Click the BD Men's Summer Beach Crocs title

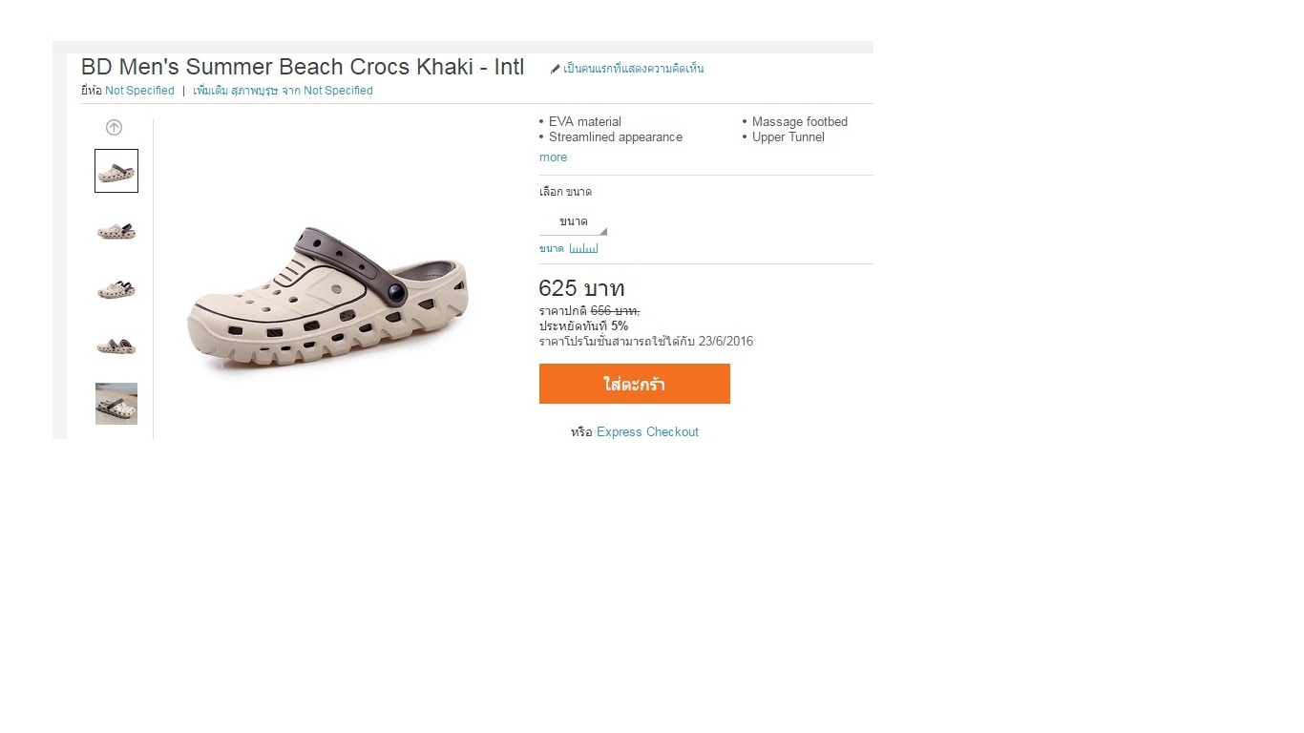tap(303, 67)
